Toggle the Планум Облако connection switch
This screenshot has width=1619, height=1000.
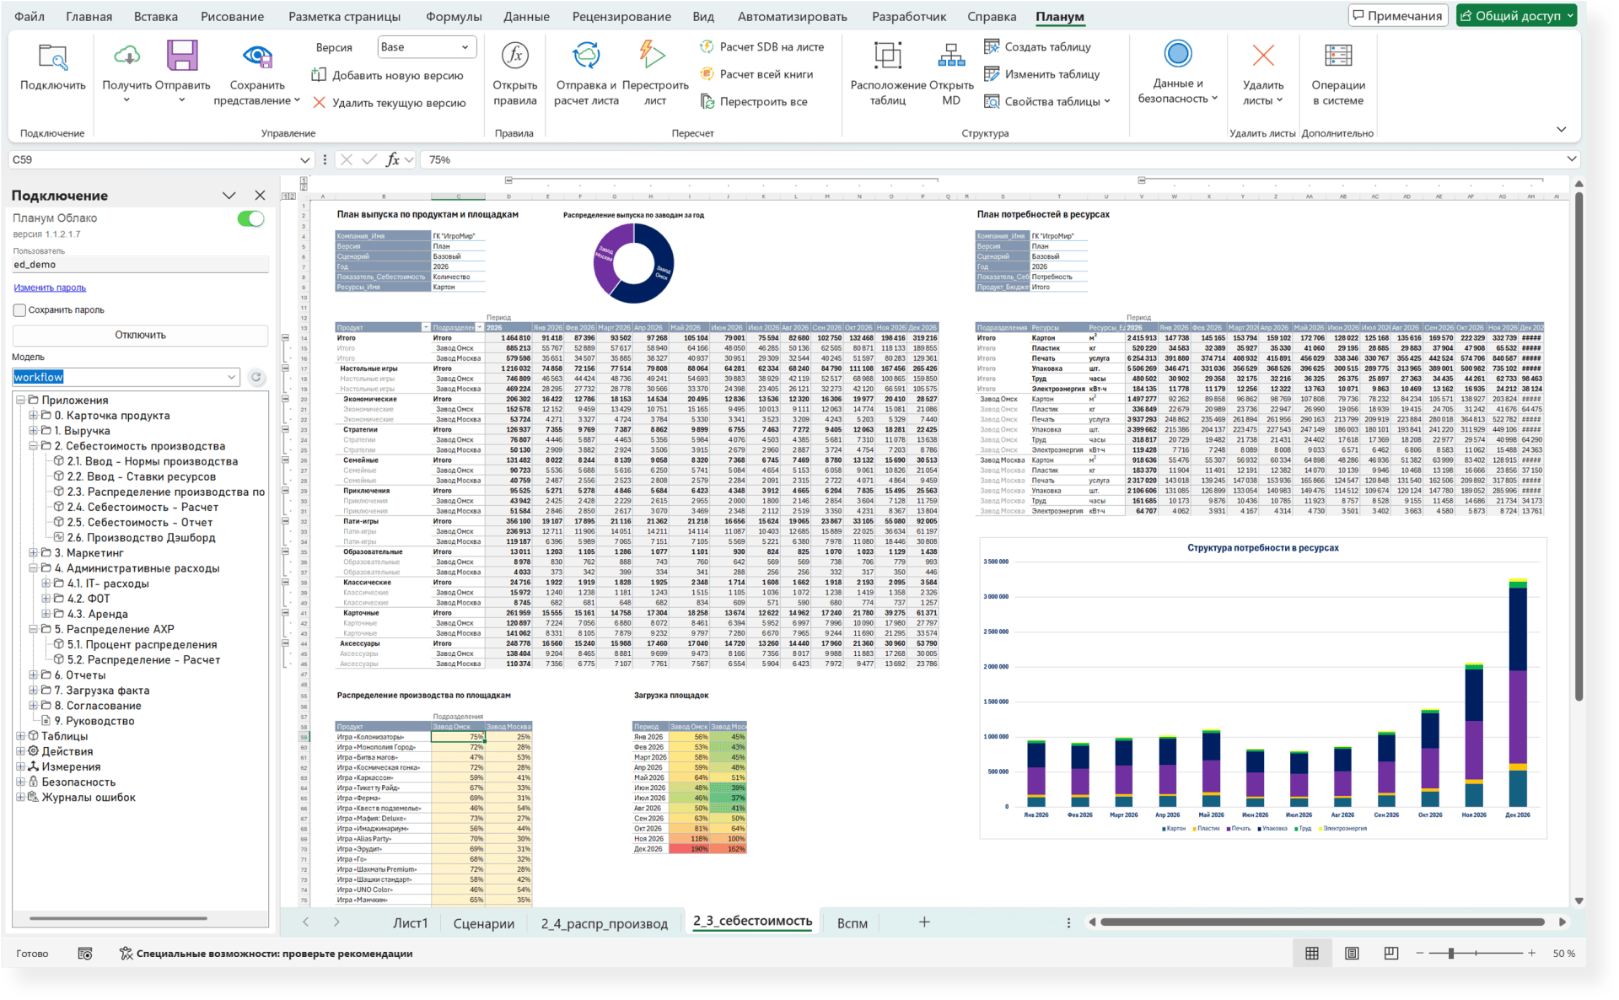click(250, 219)
